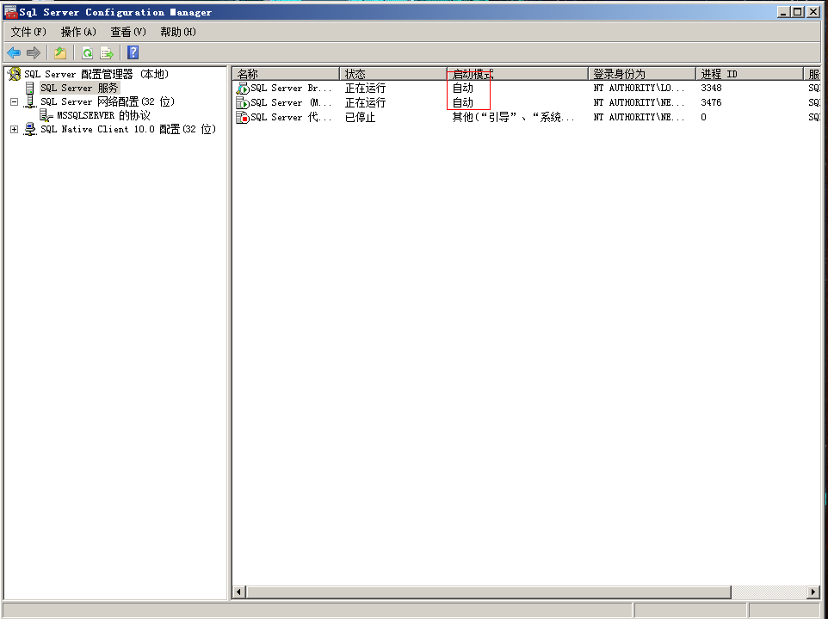Sort by the 状态 column header
This screenshot has width=828, height=619.
(x=392, y=74)
